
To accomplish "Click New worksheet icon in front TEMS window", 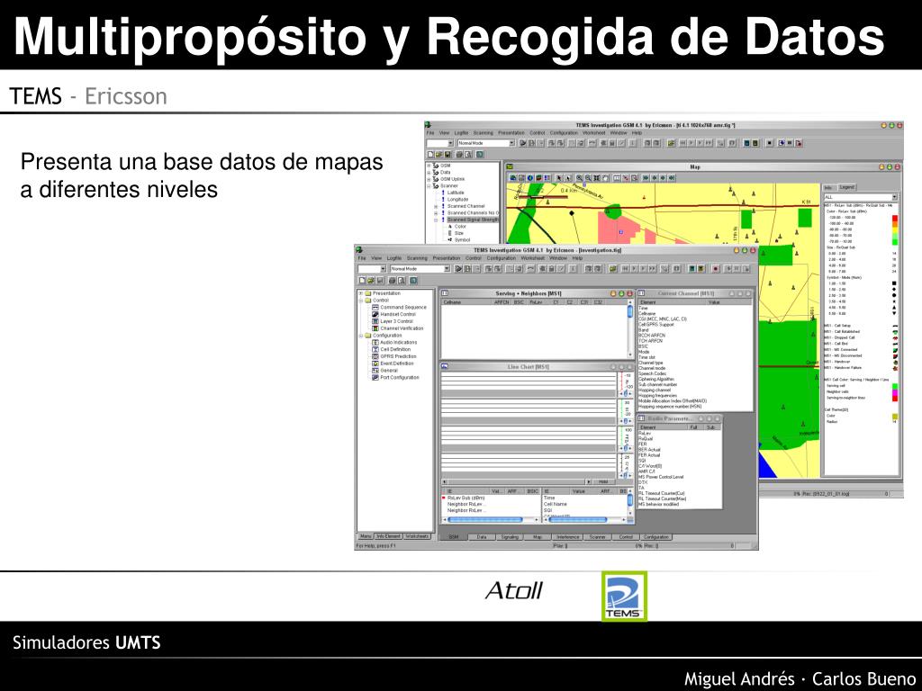I will point(362,281).
